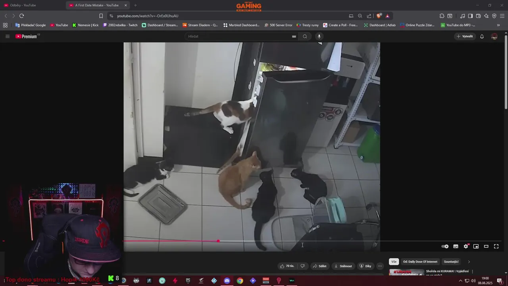Open Překladač Google bookmark

point(31,25)
